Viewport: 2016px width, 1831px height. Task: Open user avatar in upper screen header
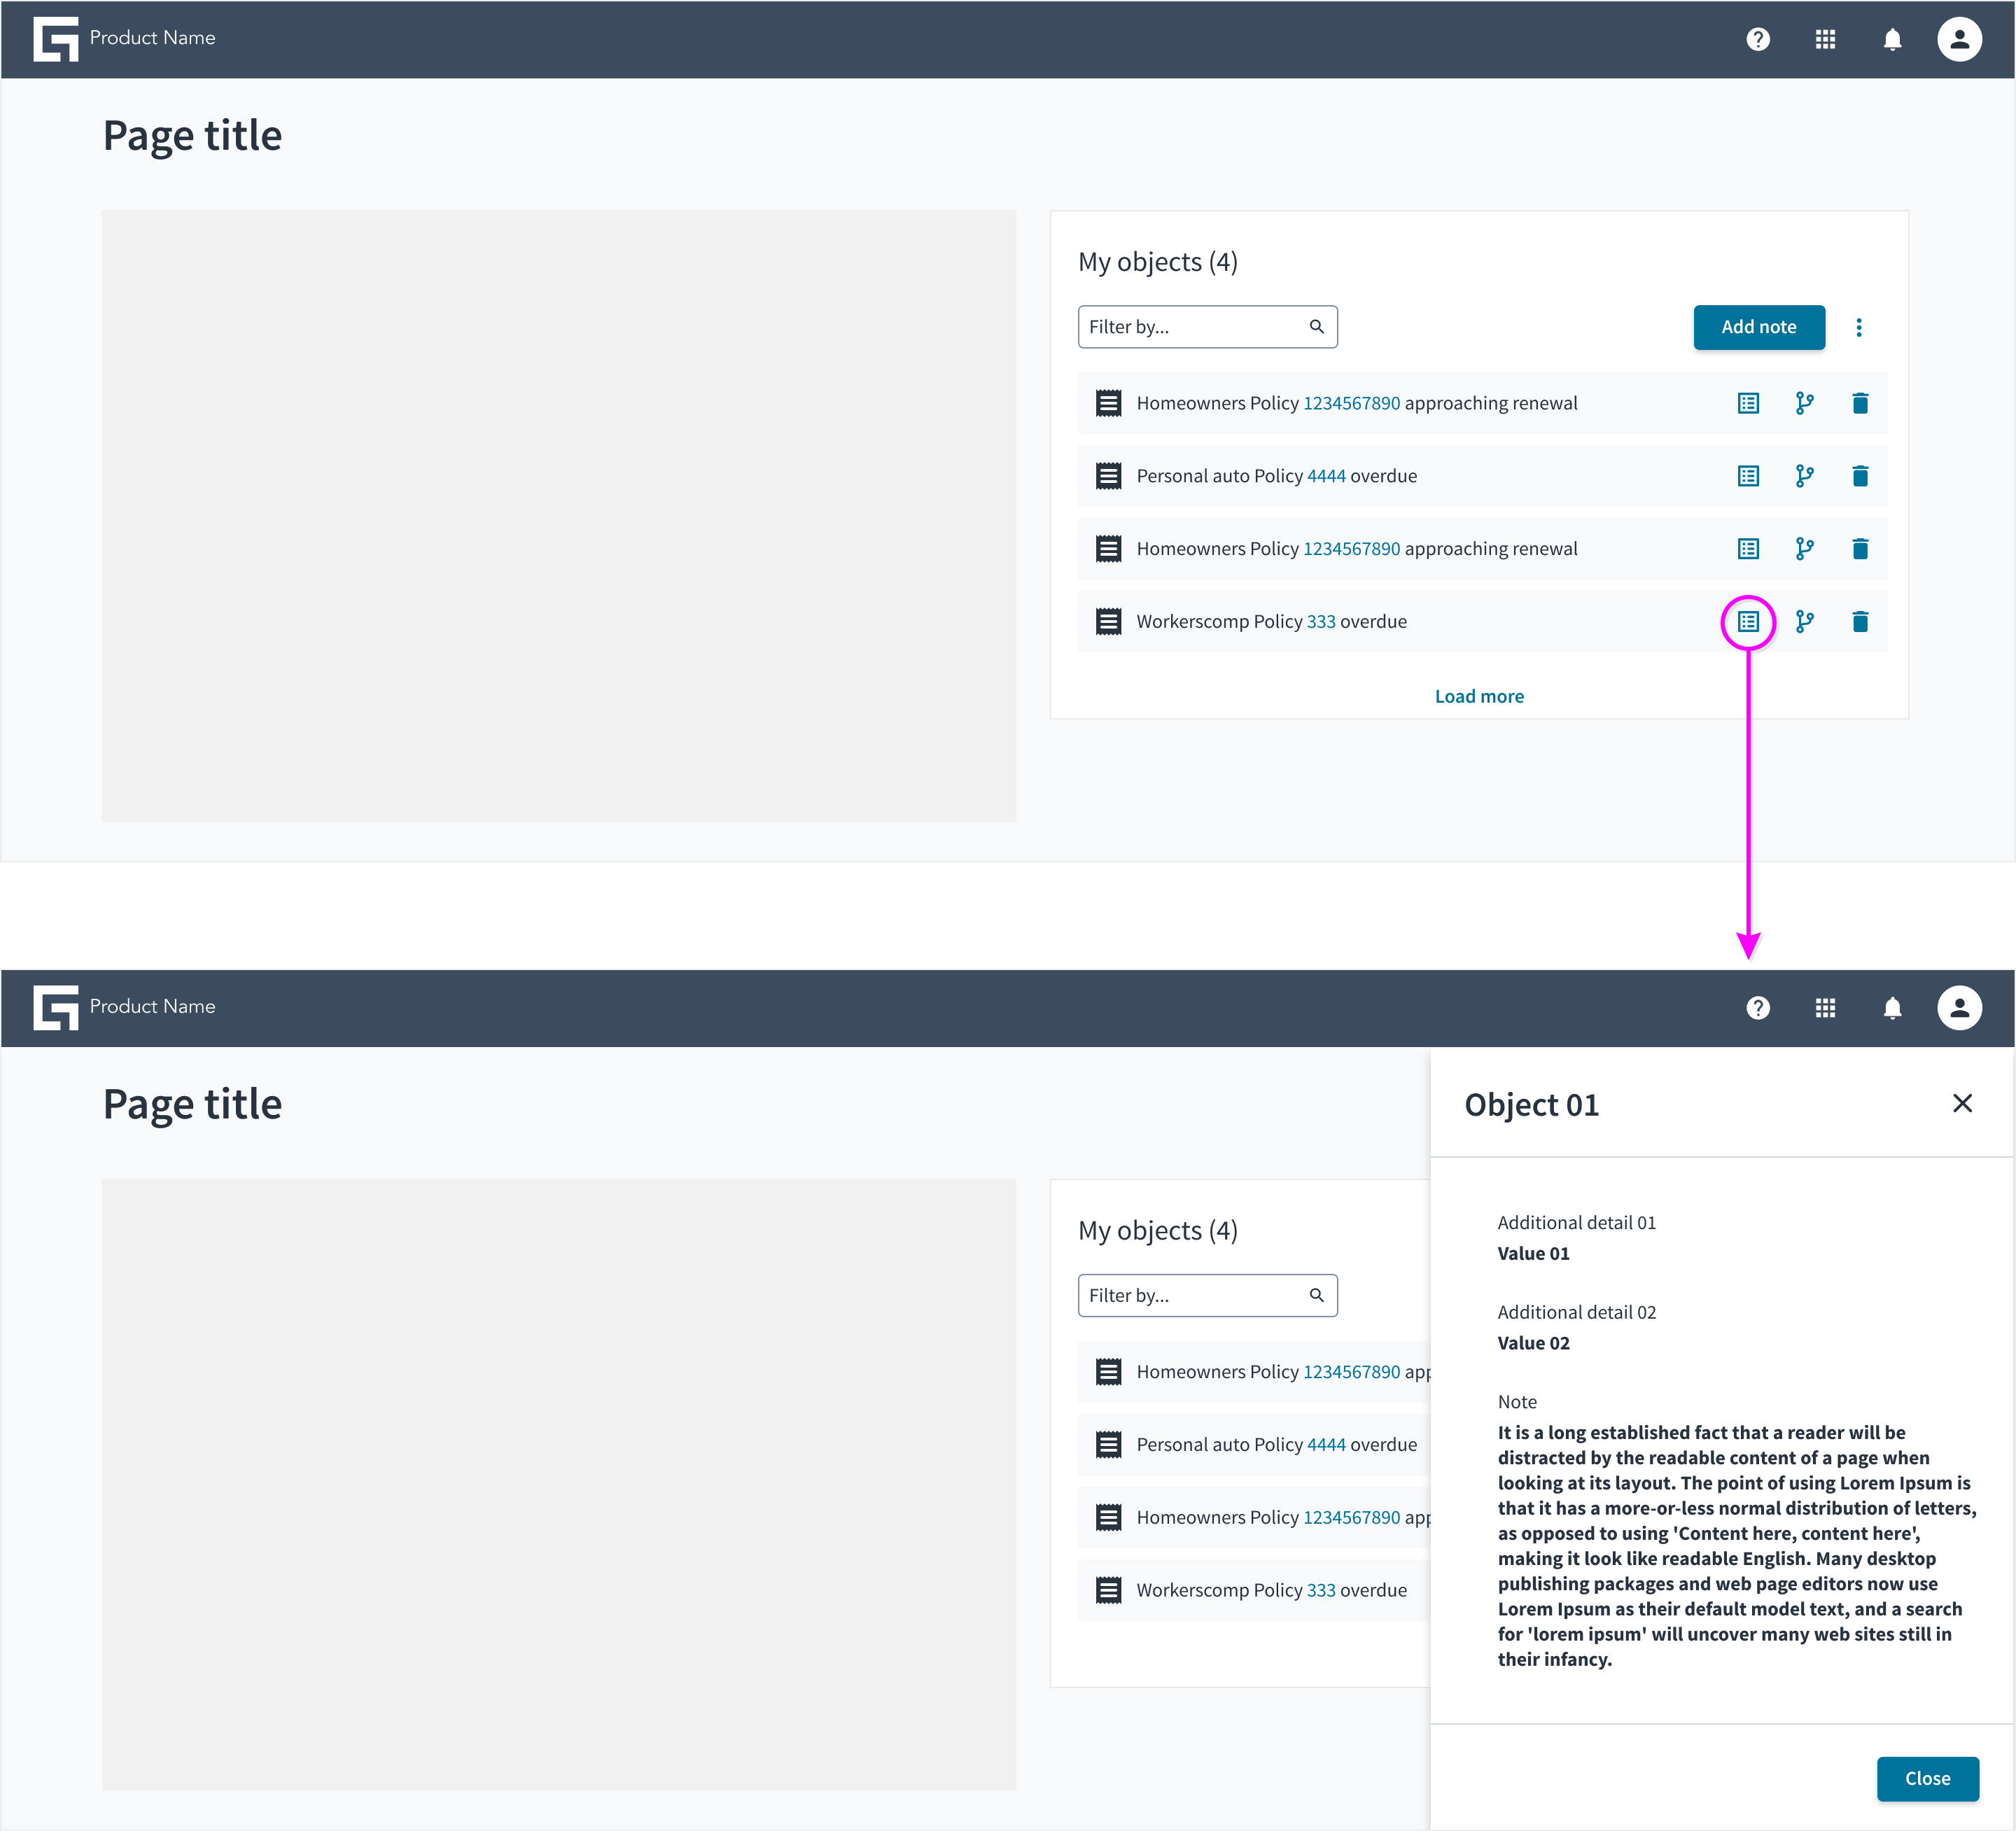coord(1959,39)
